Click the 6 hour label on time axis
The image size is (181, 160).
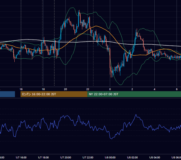coord(177,89)
